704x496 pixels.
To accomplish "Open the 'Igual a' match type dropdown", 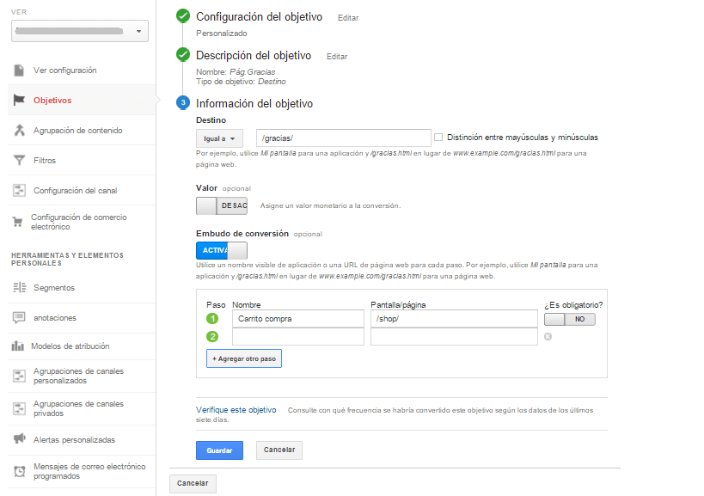I will (220, 138).
